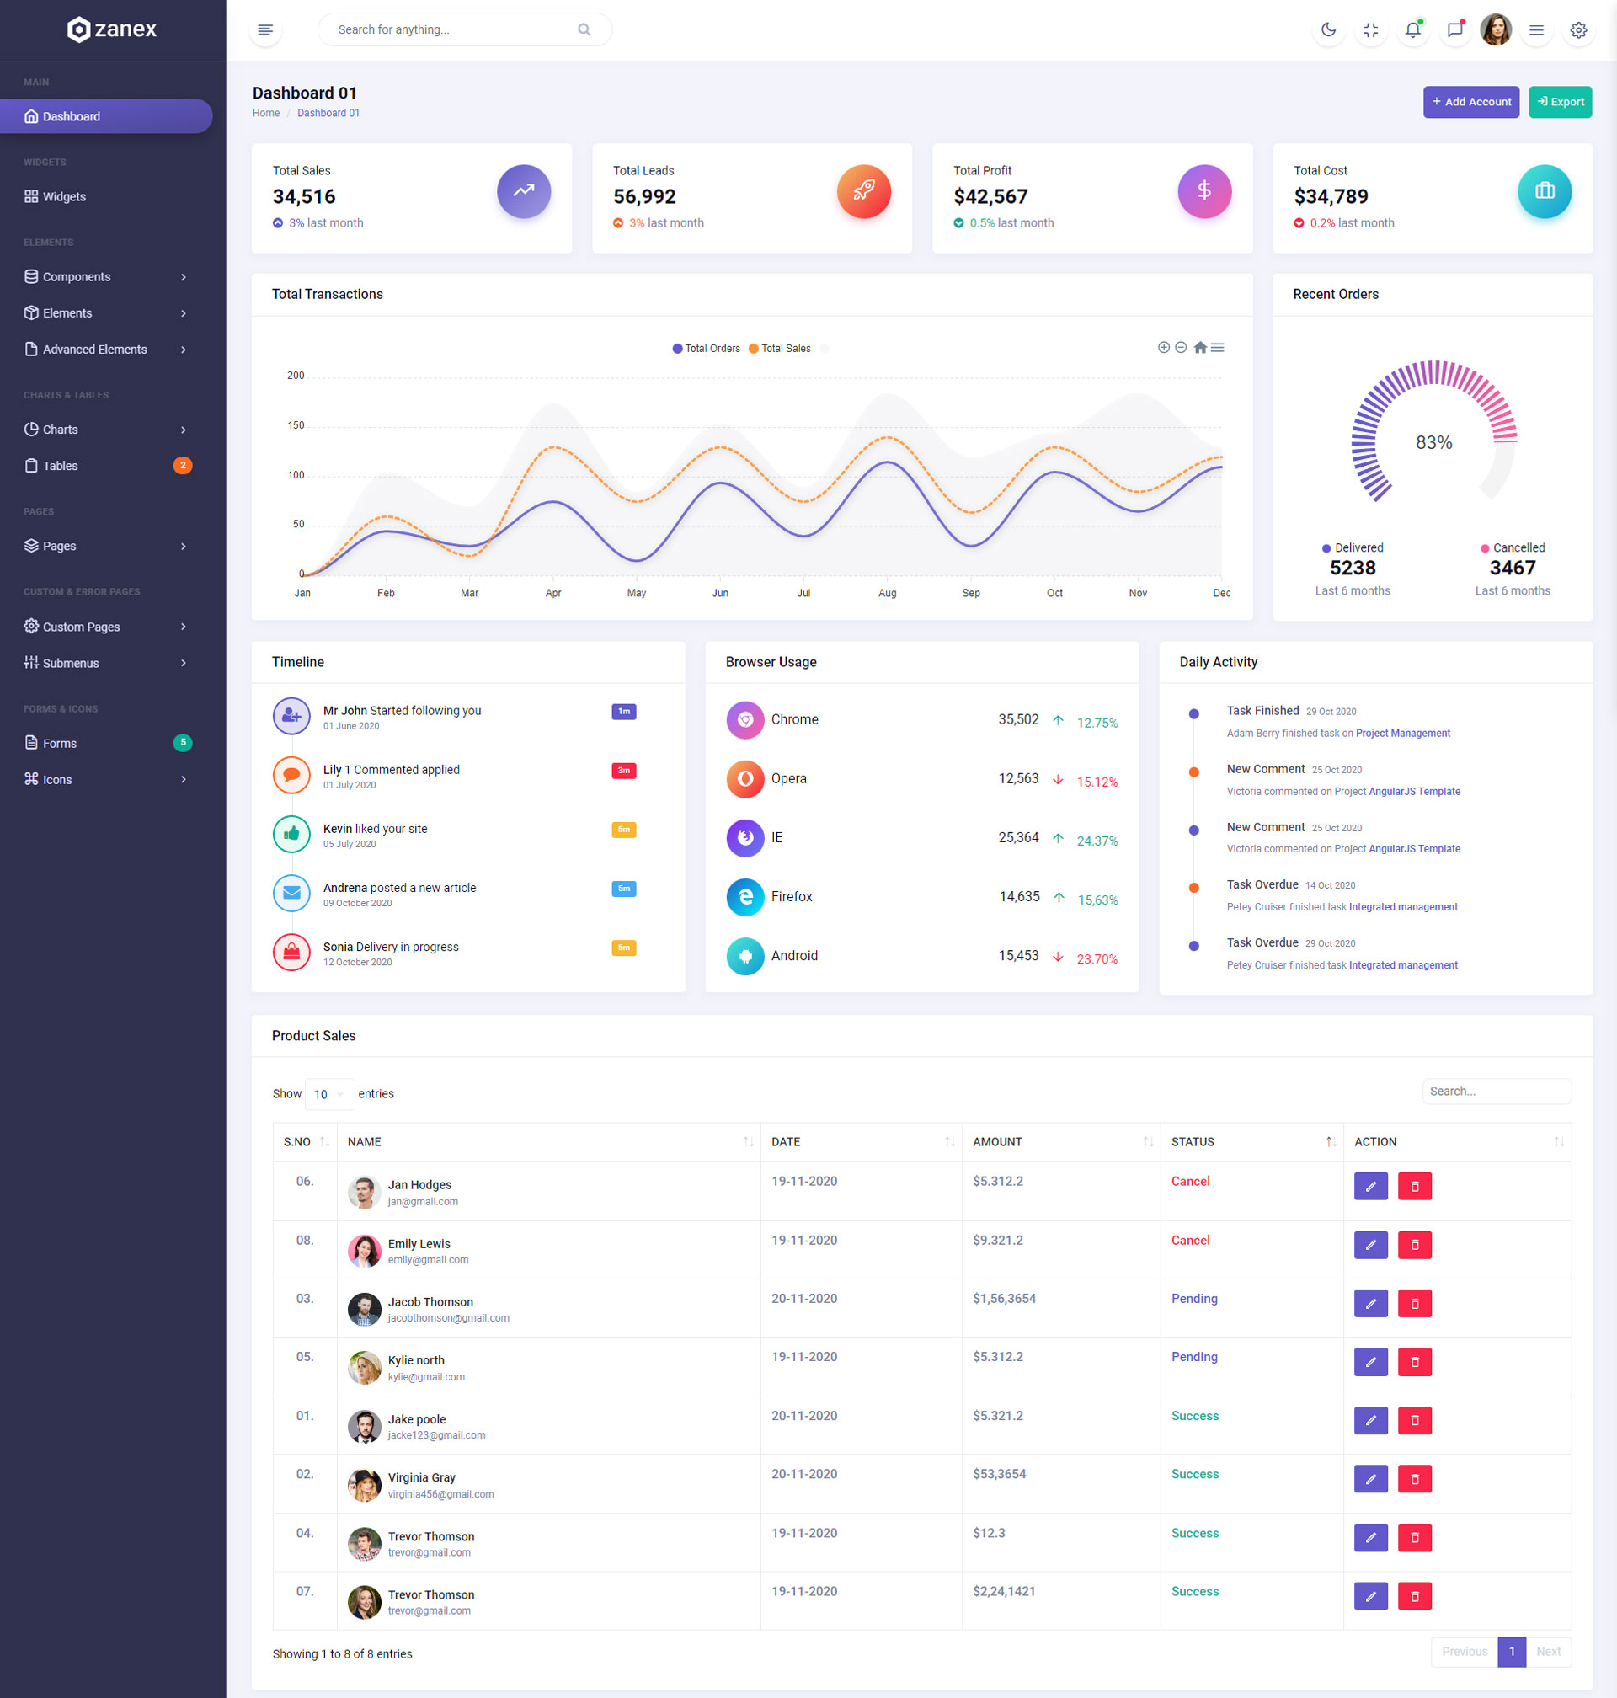Reset chart zoom with home icon

click(1200, 347)
